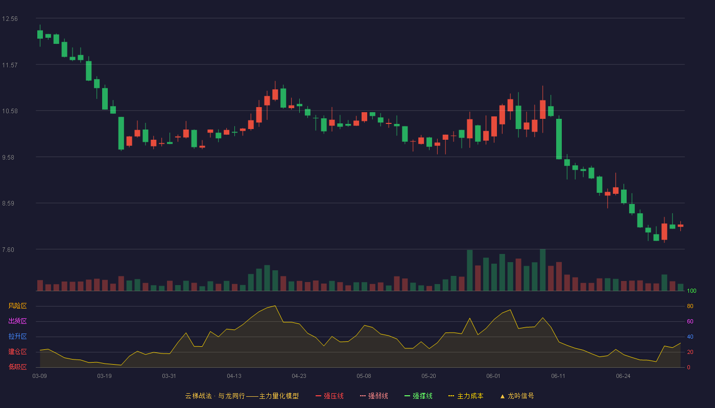Screen dimensions: 715x408
Task: Click the 03-09 date label
Action: point(40,376)
